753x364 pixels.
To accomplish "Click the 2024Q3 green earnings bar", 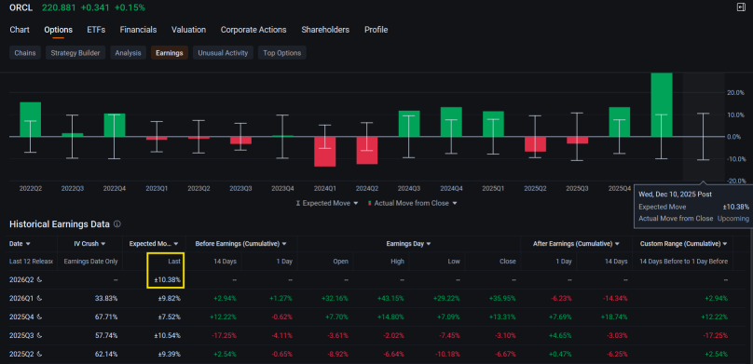I will tap(409, 124).
